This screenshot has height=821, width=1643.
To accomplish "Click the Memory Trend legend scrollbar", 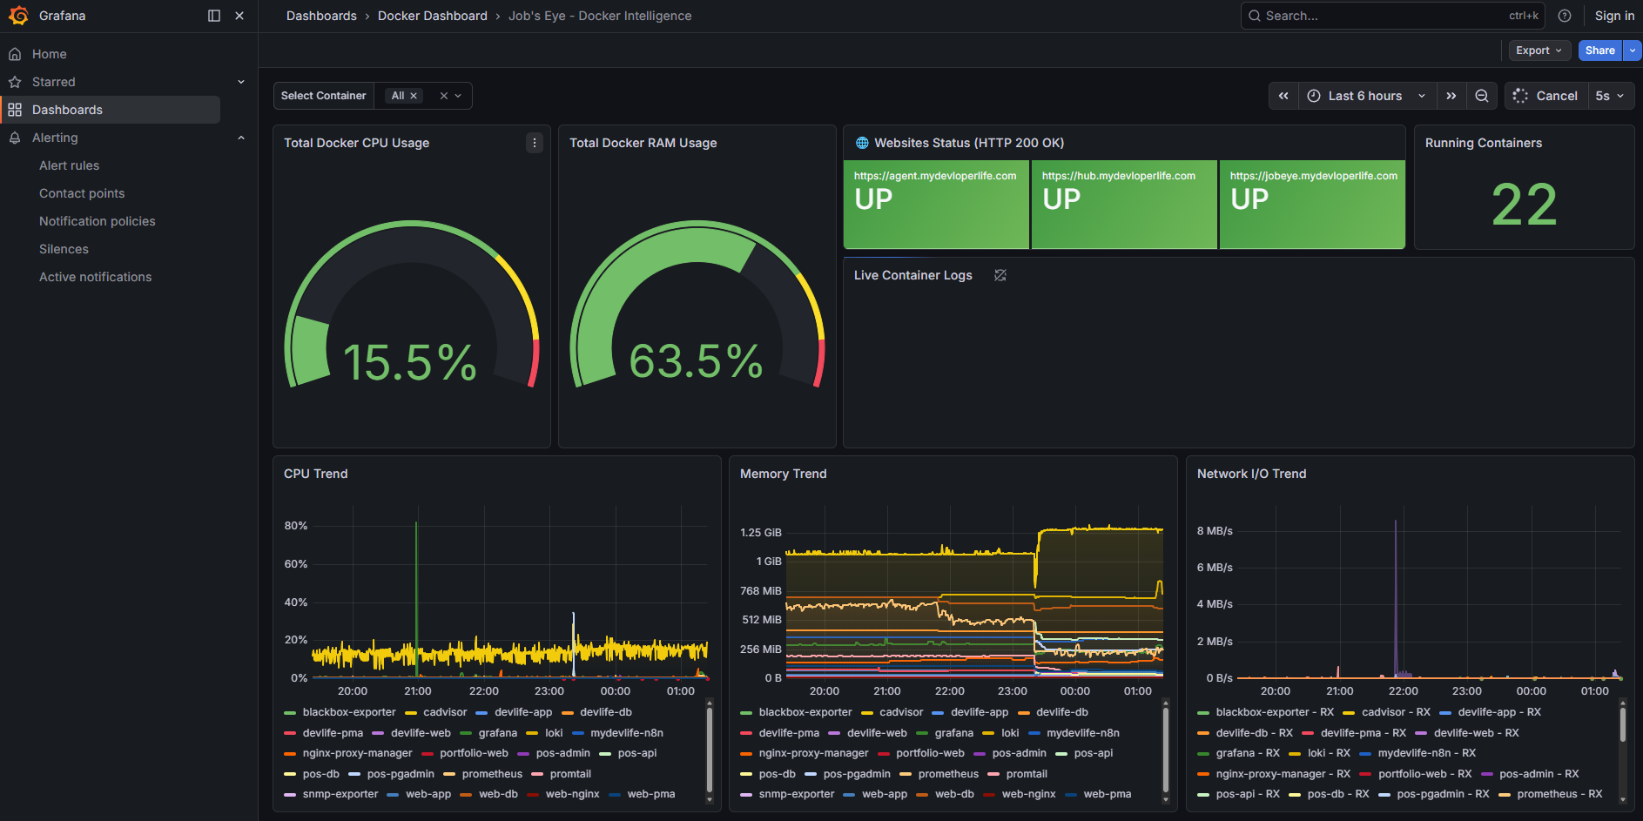I will [x=1166, y=750].
